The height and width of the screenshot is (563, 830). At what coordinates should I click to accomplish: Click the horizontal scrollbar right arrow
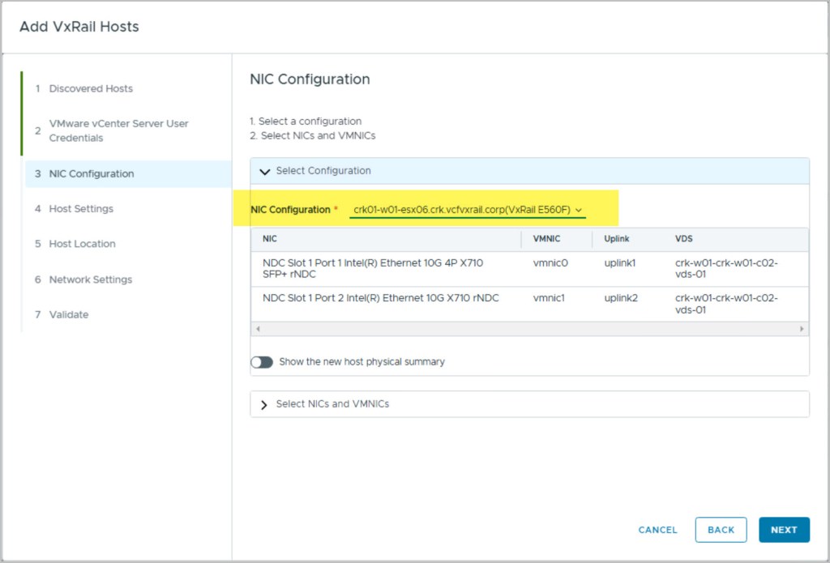point(802,329)
